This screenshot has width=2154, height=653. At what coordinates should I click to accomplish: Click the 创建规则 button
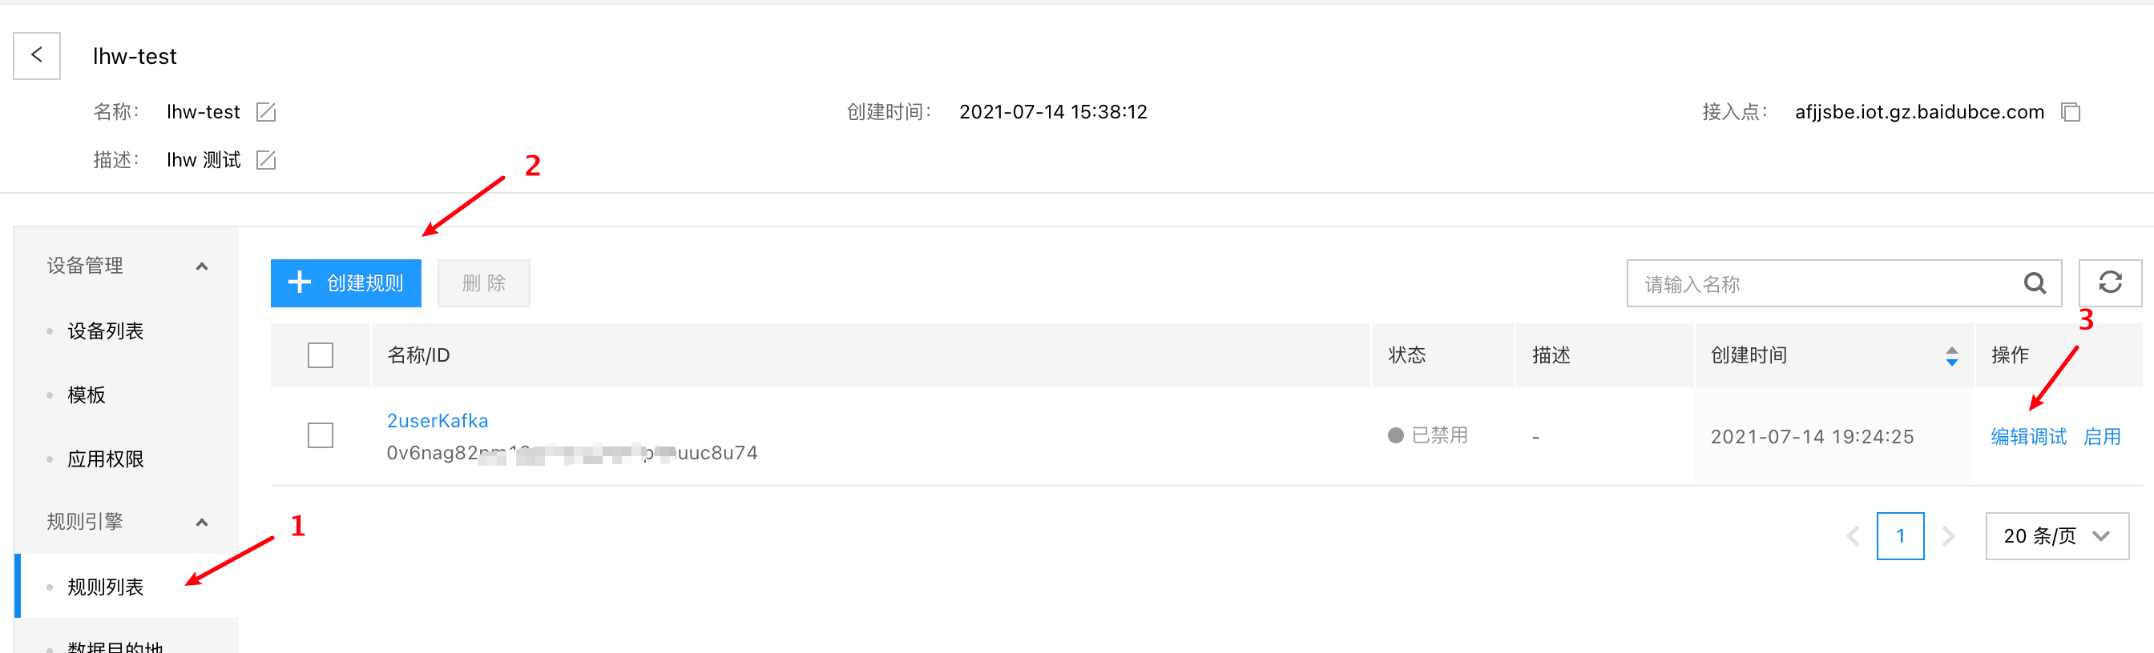point(346,283)
